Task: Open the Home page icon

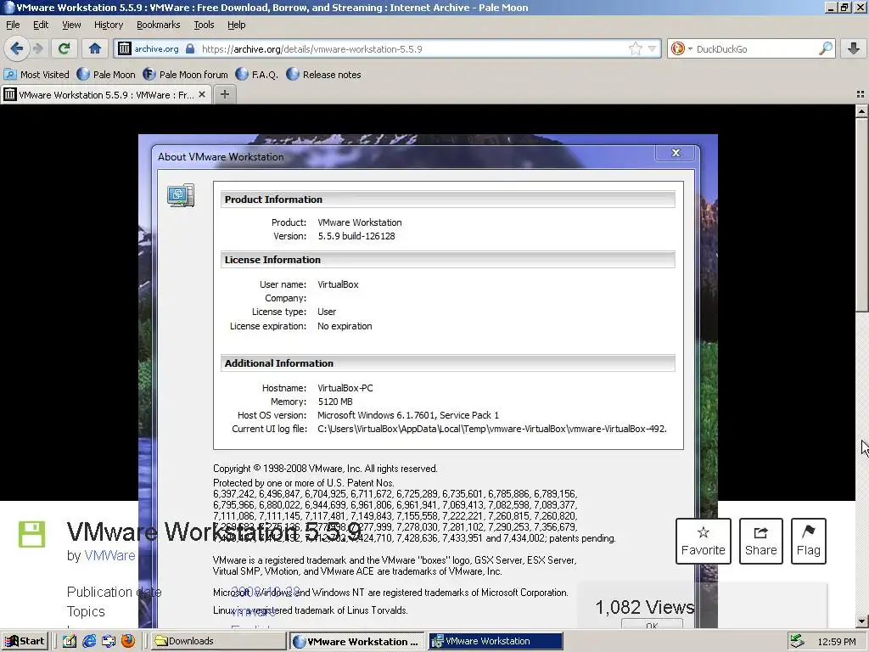Action: pyautogui.click(x=95, y=48)
